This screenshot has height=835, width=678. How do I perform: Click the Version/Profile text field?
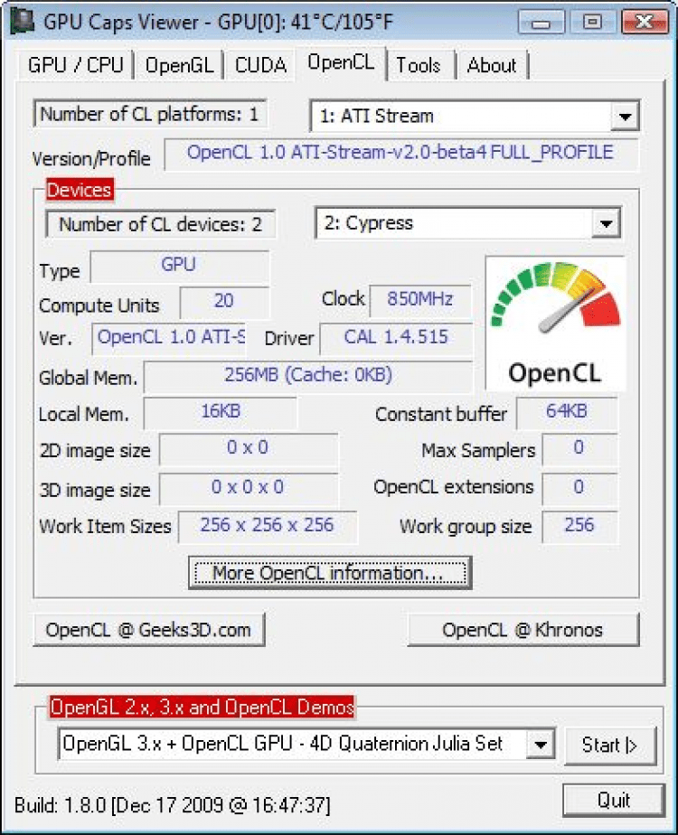[400, 153]
